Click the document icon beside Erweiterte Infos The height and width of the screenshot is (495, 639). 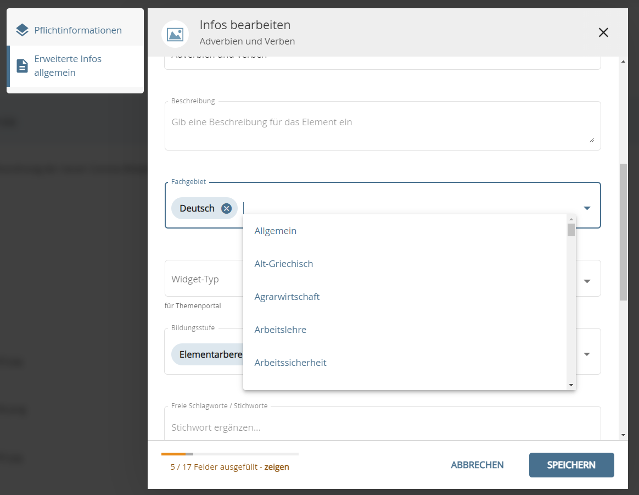[22, 66]
